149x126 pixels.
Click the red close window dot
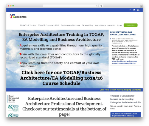coord(9,6)
